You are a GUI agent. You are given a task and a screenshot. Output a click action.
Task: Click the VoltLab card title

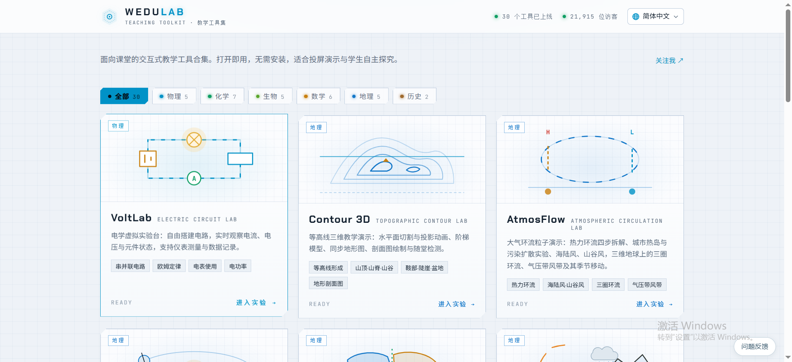pos(131,218)
